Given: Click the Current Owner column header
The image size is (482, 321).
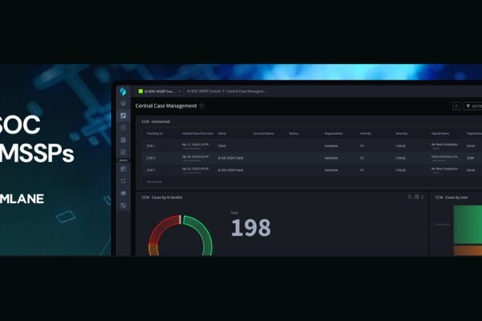Looking at the screenshot, I should [263, 133].
